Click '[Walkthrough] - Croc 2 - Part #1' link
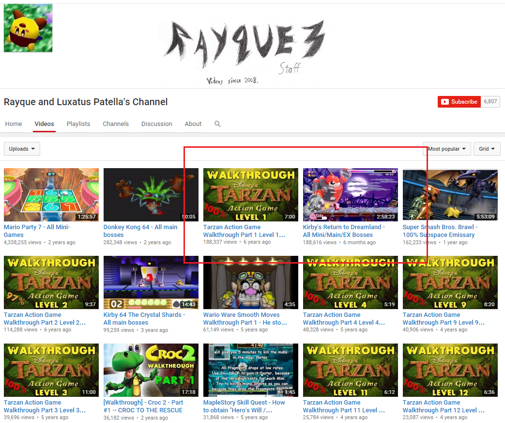The width and height of the screenshot is (505, 423). pyautogui.click(x=143, y=406)
